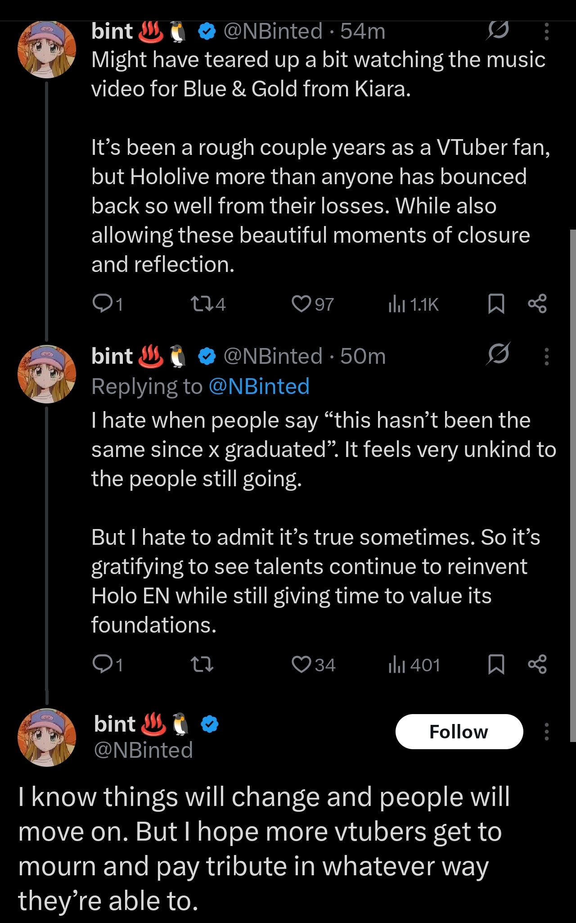The width and height of the screenshot is (576, 923).
Task: Open bint's avatar on first tweet
Action: (x=47, y=50)
